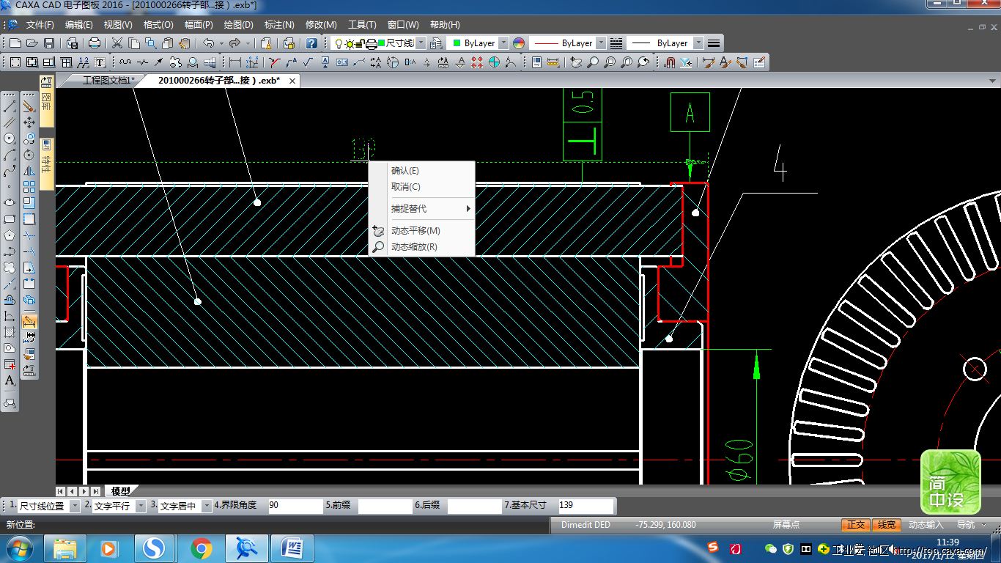Viewport: 1001px width, 563px height.
Task: Select the color wheel icon
Action: (x=519, y=43)
